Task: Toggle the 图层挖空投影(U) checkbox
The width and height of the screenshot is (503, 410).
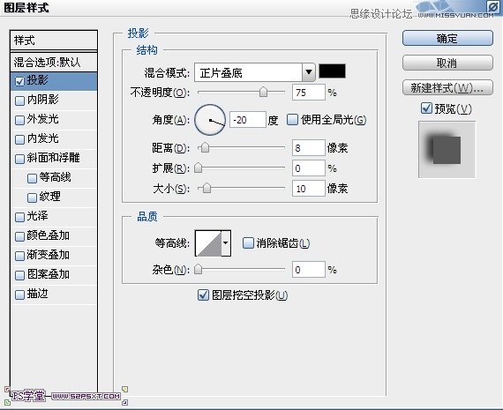Action: (x=203, y=294)
